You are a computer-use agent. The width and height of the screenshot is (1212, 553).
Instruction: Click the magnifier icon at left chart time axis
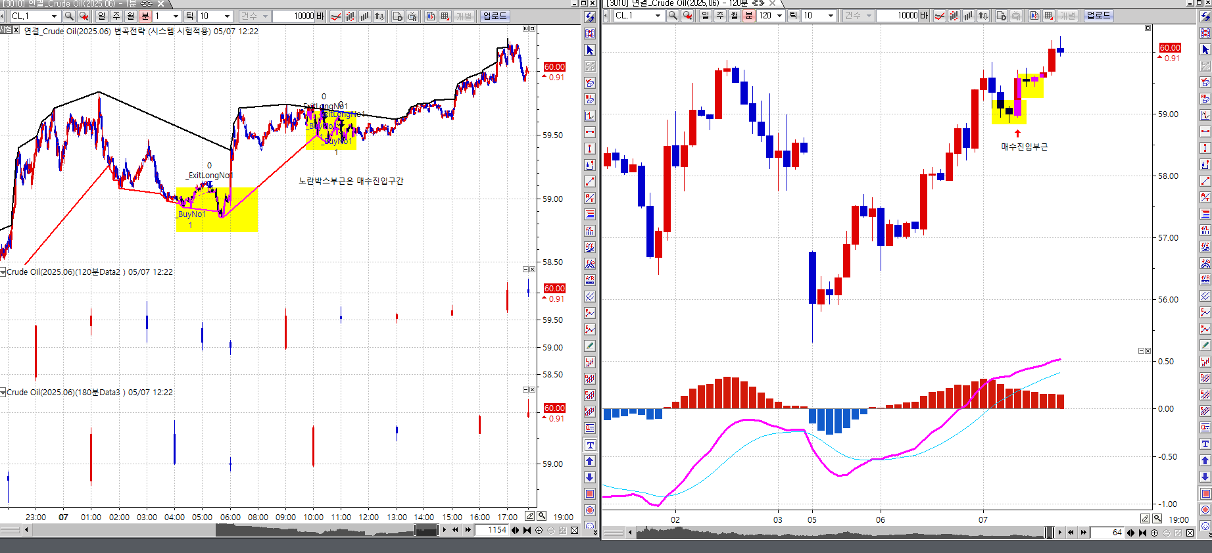(x=541, y=516)
